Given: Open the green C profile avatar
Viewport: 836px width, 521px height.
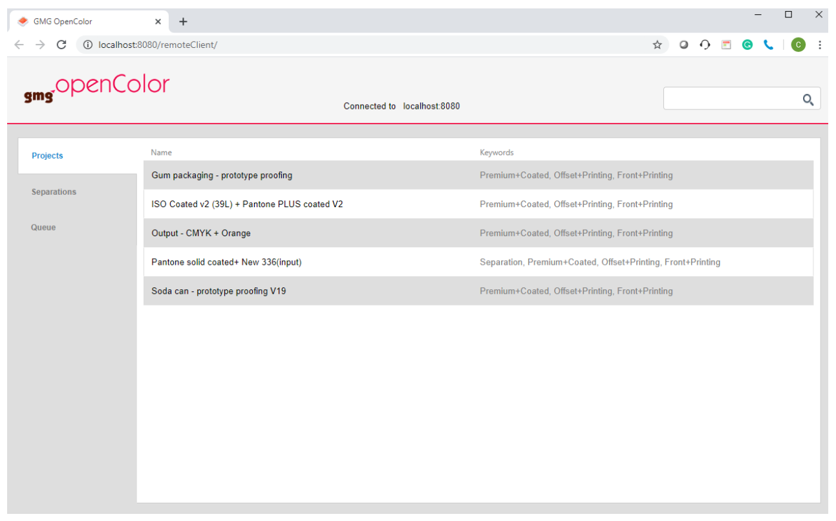Looking at the screenshot, I should point(798,45).
